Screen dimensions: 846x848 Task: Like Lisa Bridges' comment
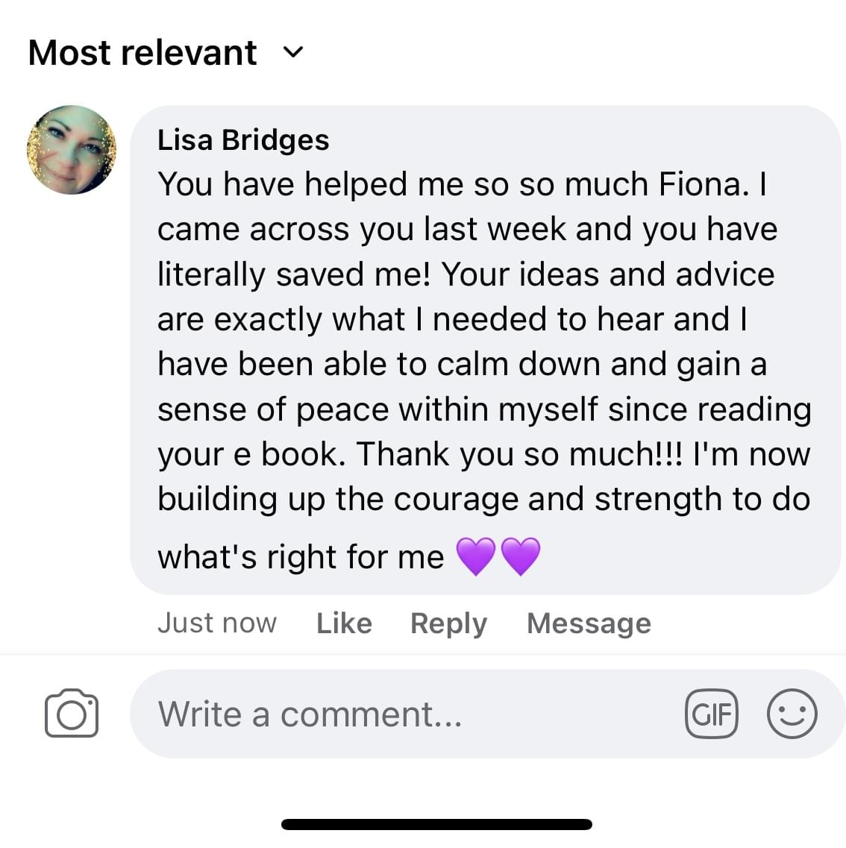[344, 623]
